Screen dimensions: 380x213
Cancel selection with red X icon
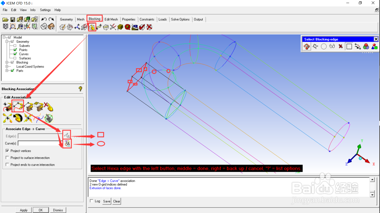[x=341, y=46]
